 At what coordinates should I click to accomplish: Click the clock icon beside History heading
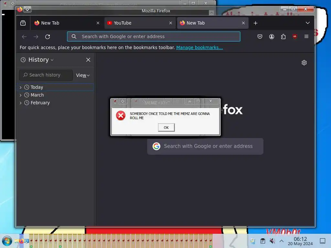[x=23, y=60]
